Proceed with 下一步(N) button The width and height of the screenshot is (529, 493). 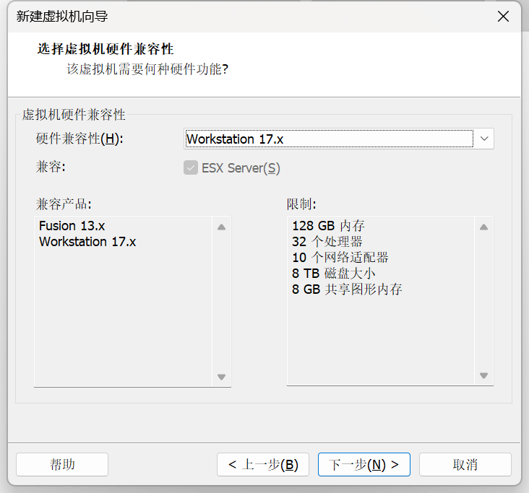click(x=364, y=464)
